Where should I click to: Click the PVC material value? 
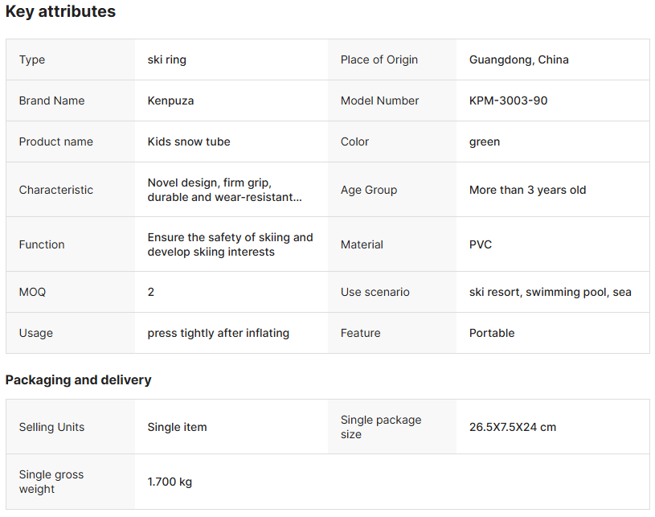481,244
